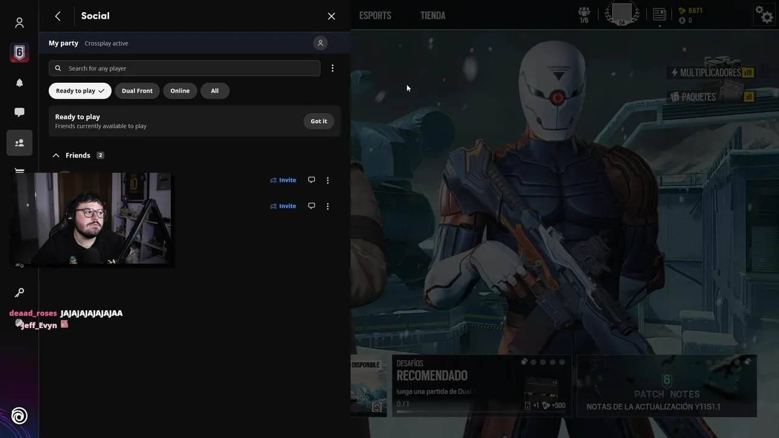
Task: Invite the first friend
Action: [283, 180]
